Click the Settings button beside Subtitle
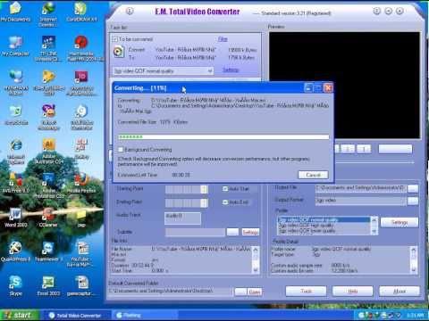This screenshot has width=429, height=321. (250, 232)
